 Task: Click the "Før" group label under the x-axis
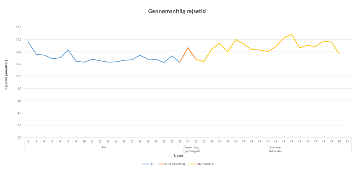pyautogui.click(x=104, y=147)
